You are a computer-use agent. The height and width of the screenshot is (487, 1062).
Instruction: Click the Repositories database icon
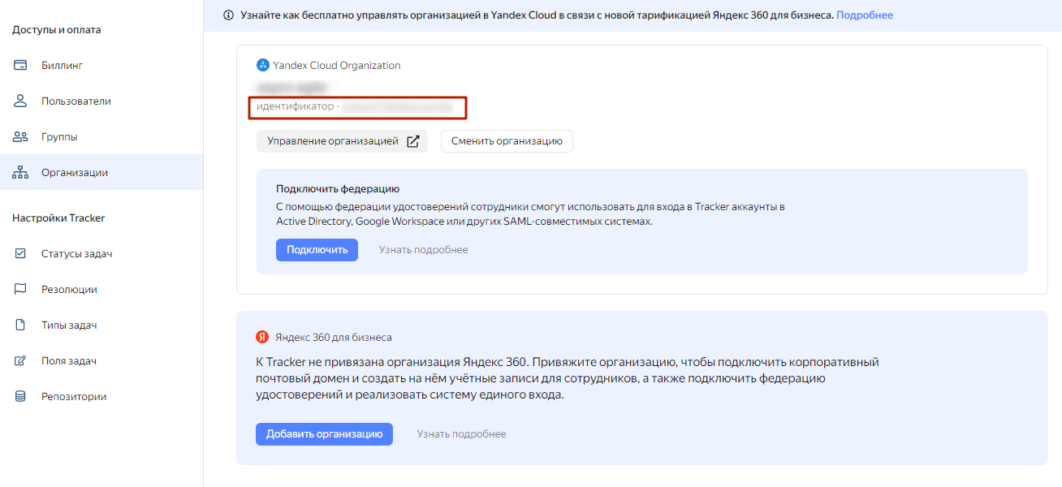coord(21,396)
